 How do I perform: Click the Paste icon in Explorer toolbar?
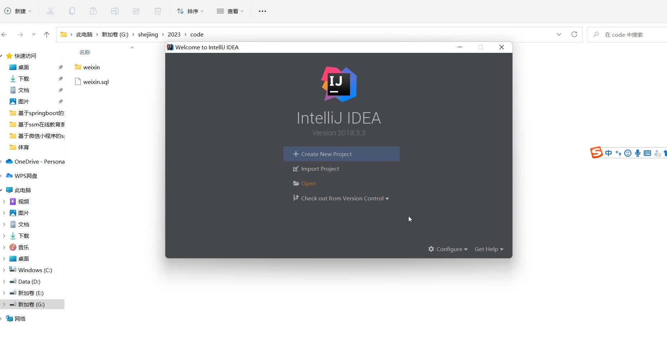tap(93, 11)
